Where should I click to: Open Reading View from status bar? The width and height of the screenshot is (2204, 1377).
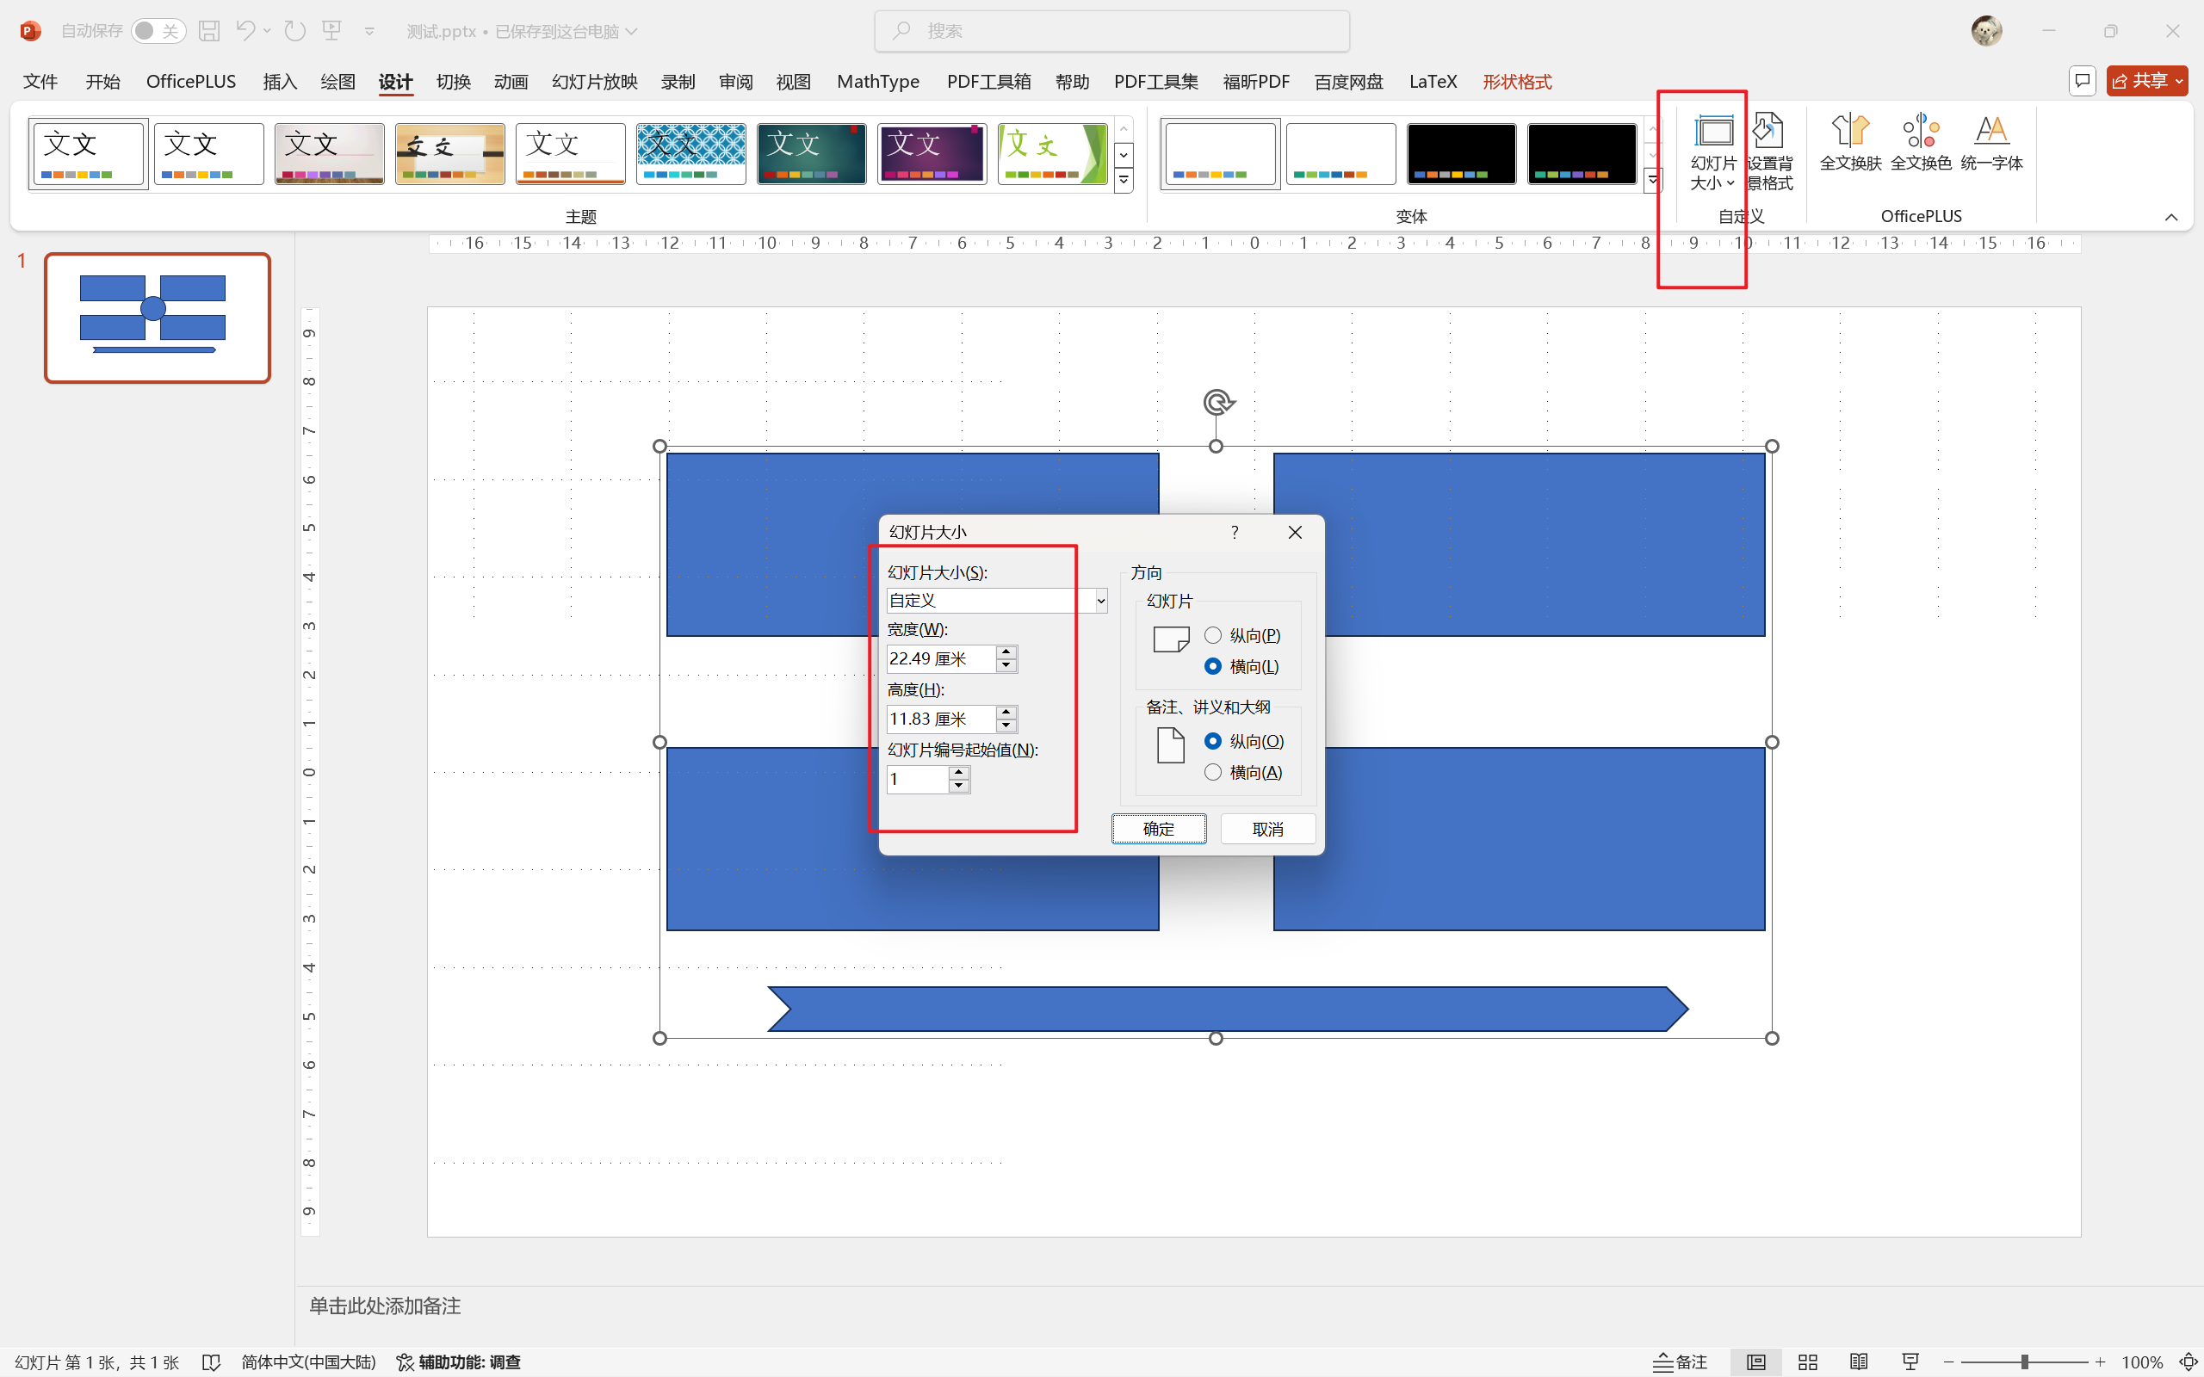point(1859,1362)
